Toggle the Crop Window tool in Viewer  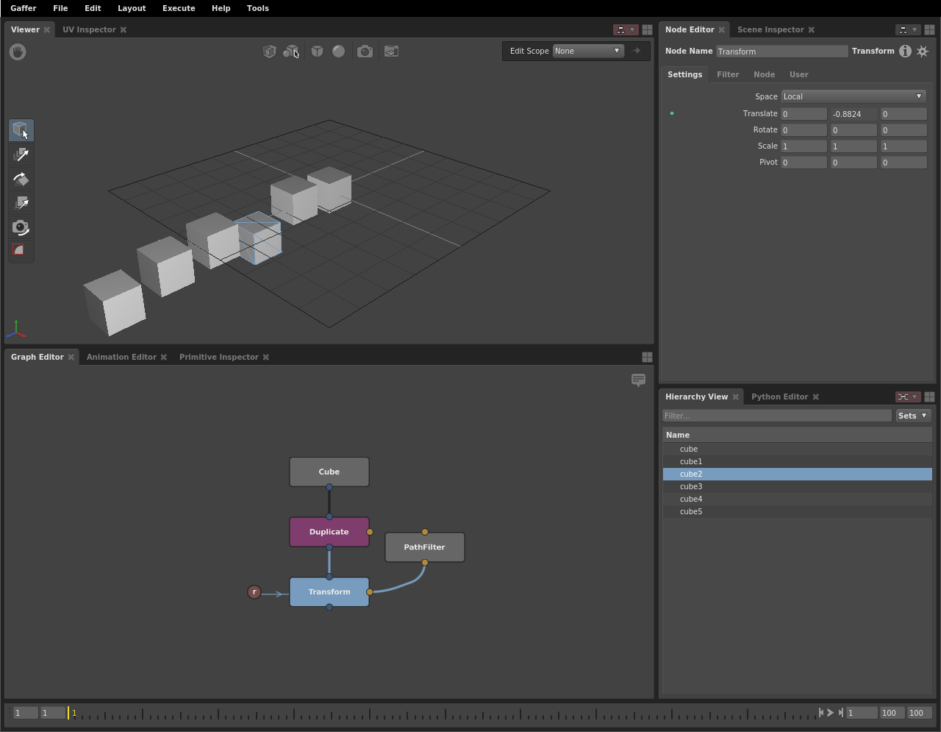[21, 251]
